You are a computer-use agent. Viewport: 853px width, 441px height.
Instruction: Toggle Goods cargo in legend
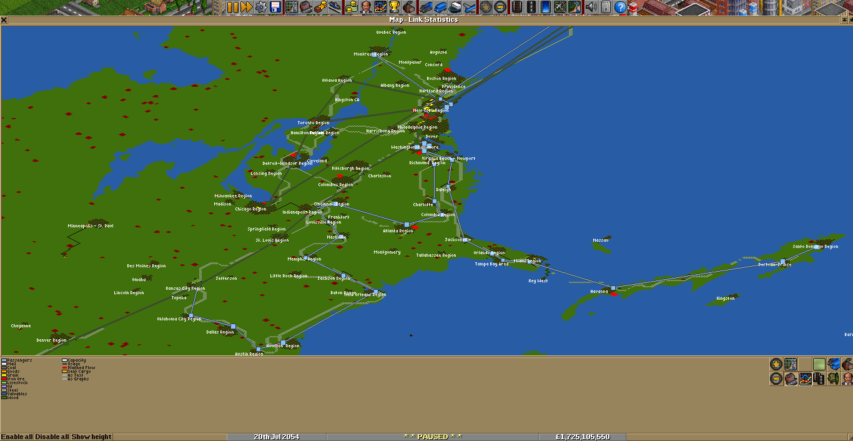pyautogui.click(x=11, y=372)
